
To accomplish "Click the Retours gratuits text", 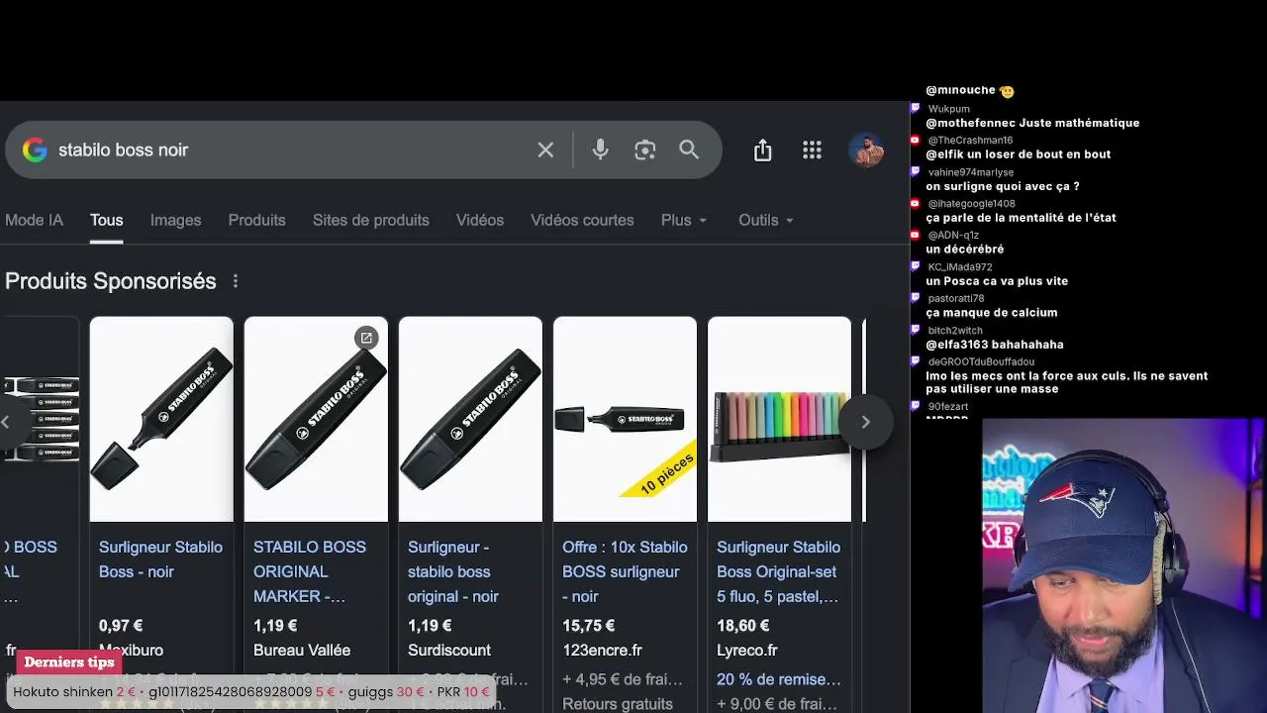I will click(618, 704).
